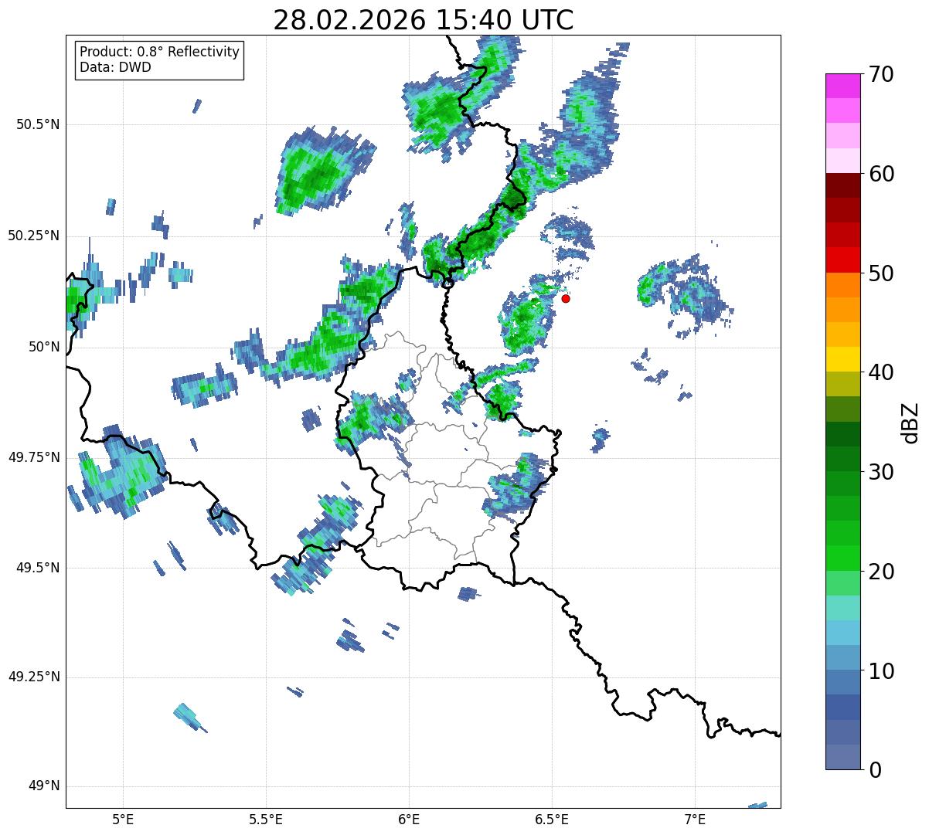This screenshot has width=929, height=835.
Task: Click the 6.5°E longitude label
Action: (552, 820)
